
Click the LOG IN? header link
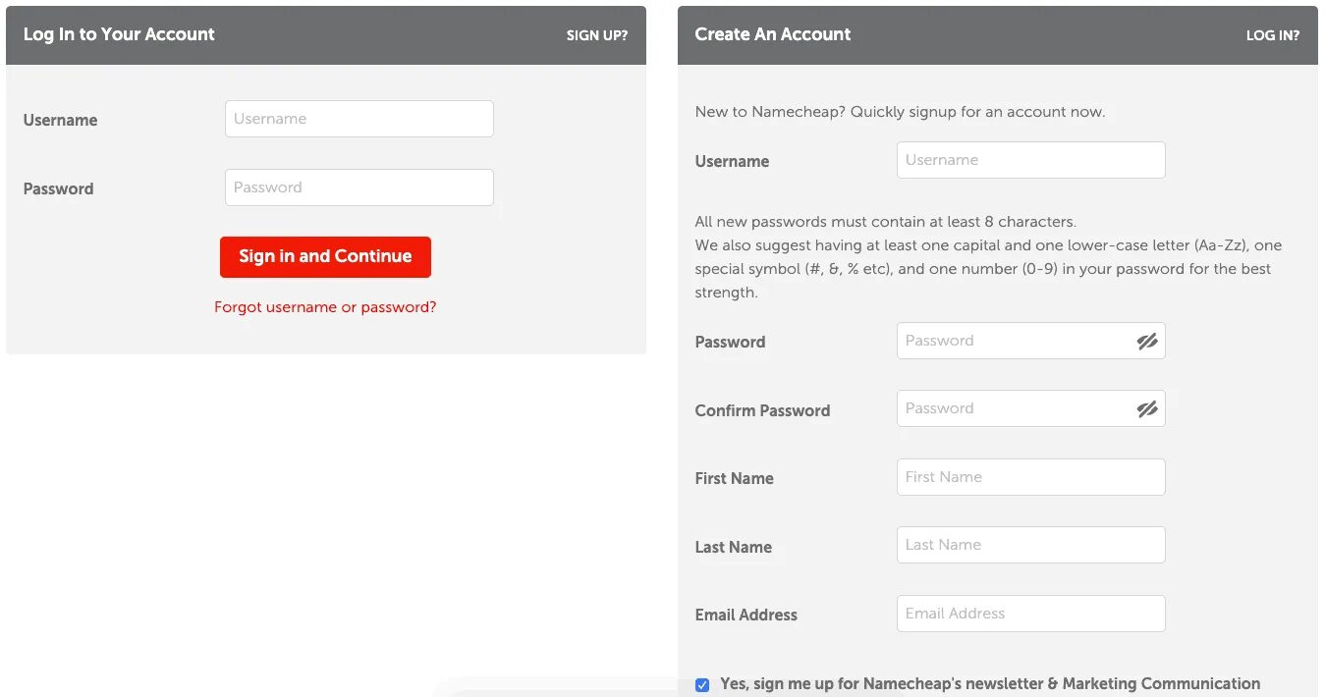[1272, 35]
